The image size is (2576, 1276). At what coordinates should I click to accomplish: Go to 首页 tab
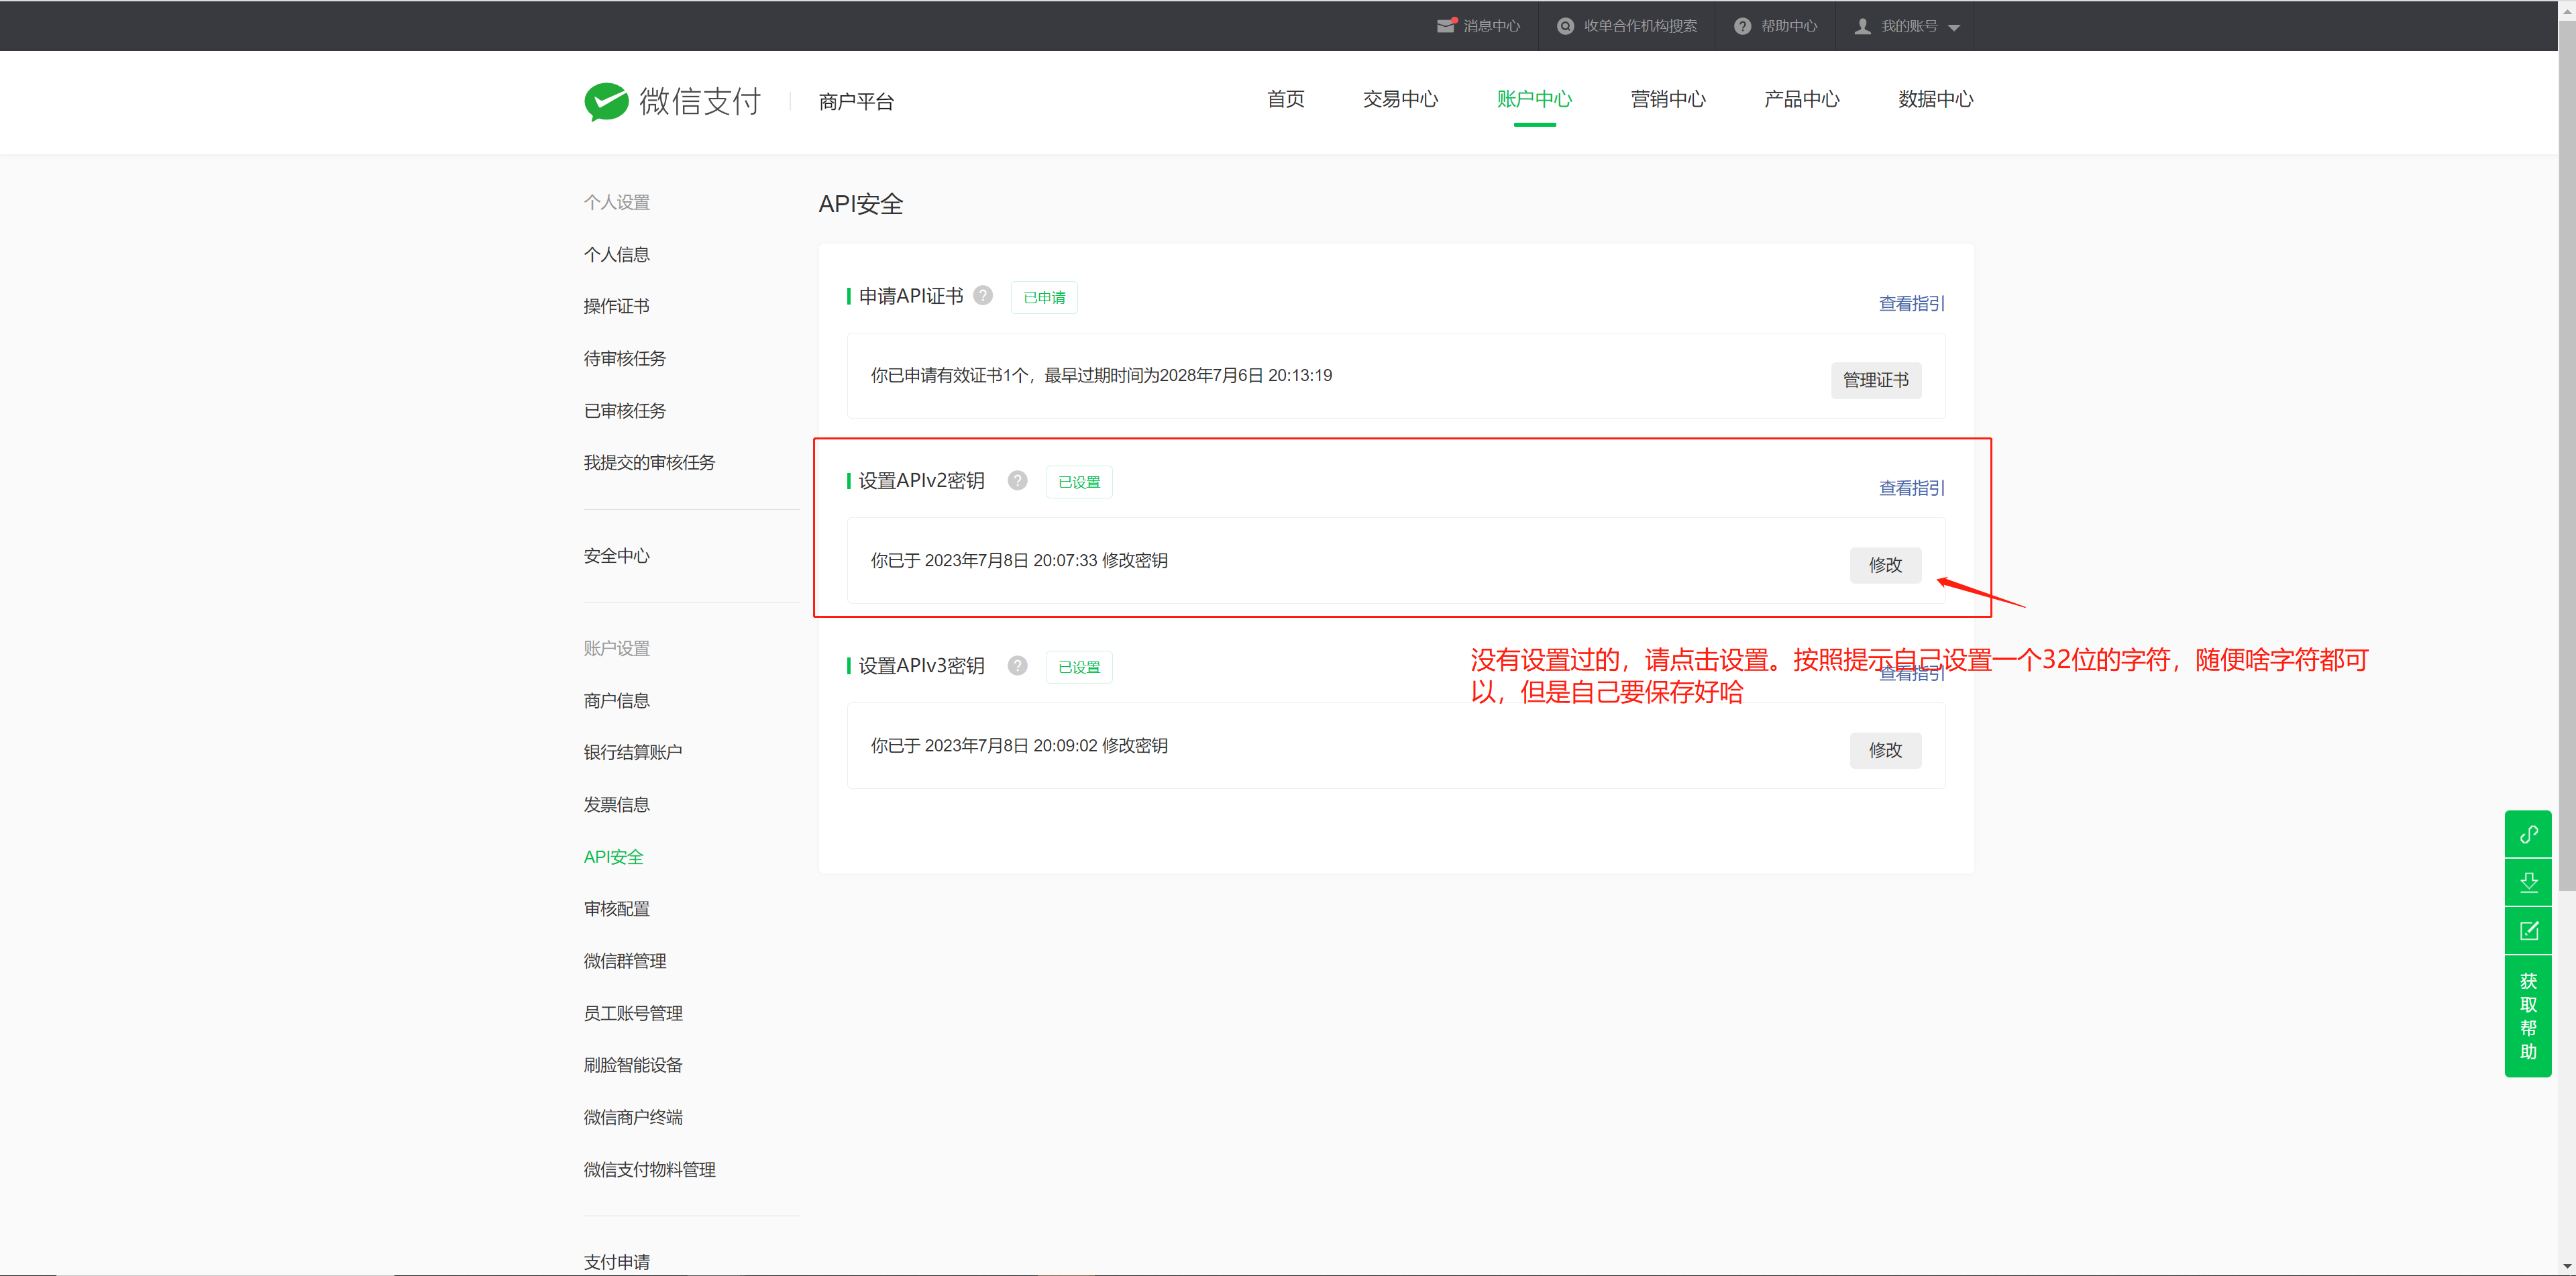[x=1285, y=99]
